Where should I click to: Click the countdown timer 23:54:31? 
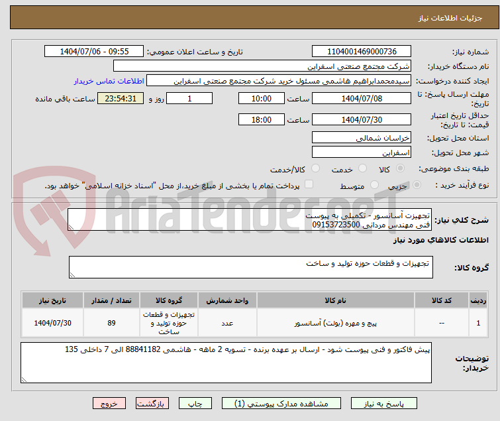coord(121,98)
